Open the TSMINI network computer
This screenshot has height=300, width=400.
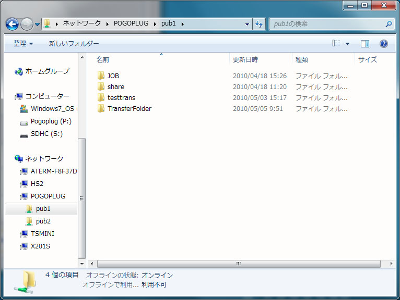pos(42,233)
